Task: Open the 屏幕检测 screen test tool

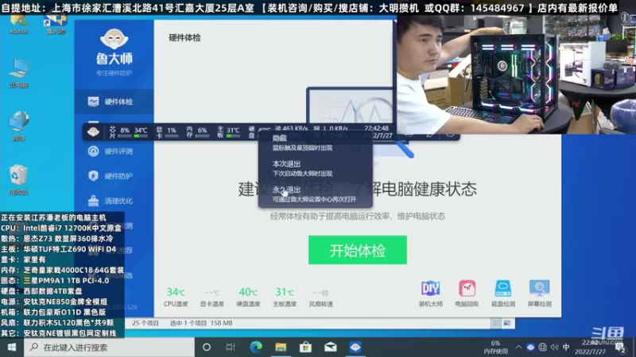Action: pyautogui.click(x=539, y=294)
